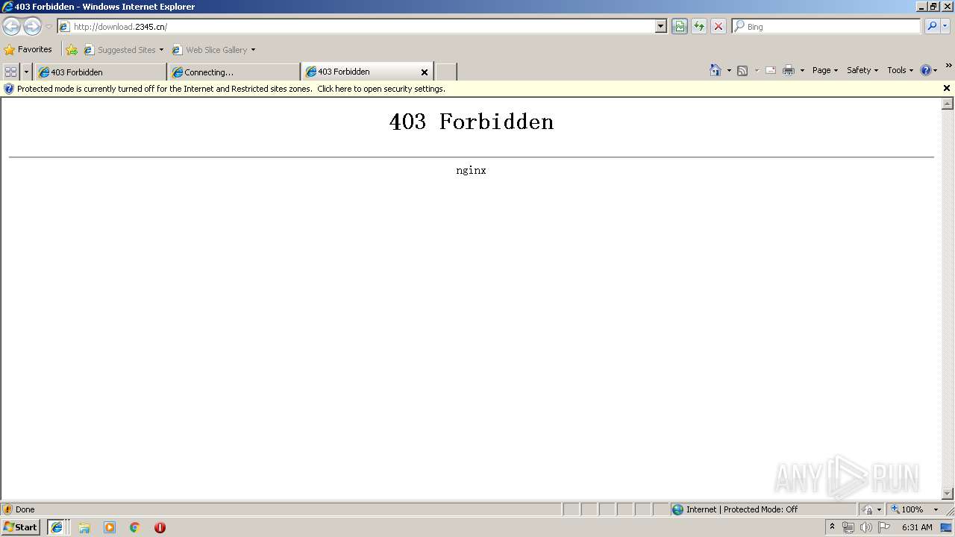Viewport: 955px width, 537px height.
Task: Open the Quick Tabs grid icon
Action: coord(11,72)
